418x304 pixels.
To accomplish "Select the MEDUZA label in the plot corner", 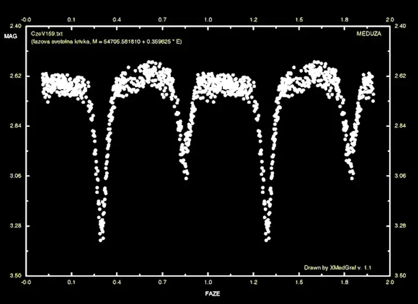I will pyautogui.click(x=370, y=33).
